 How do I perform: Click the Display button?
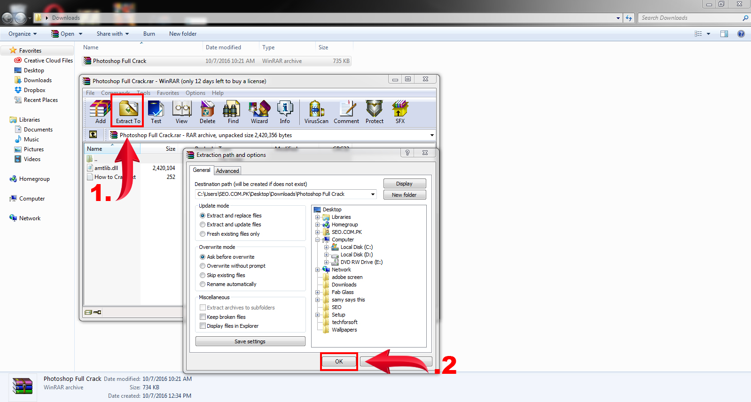coord(404,184)
